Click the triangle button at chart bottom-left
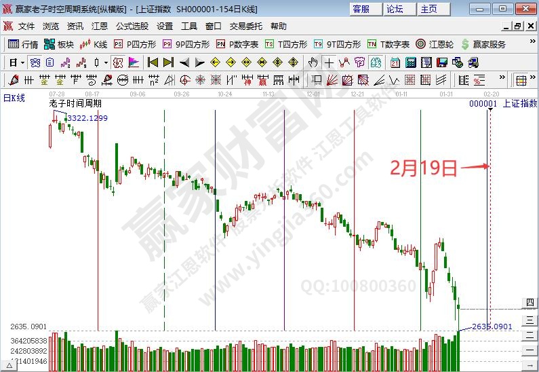Screen dimensions: 539x372 point(9,366)
